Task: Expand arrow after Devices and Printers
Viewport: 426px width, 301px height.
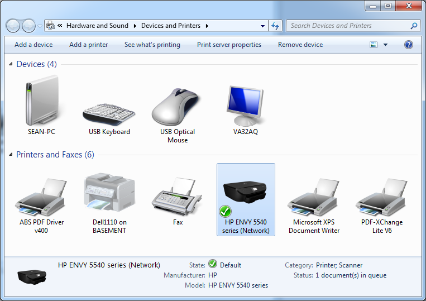Action: pos(207,26)
